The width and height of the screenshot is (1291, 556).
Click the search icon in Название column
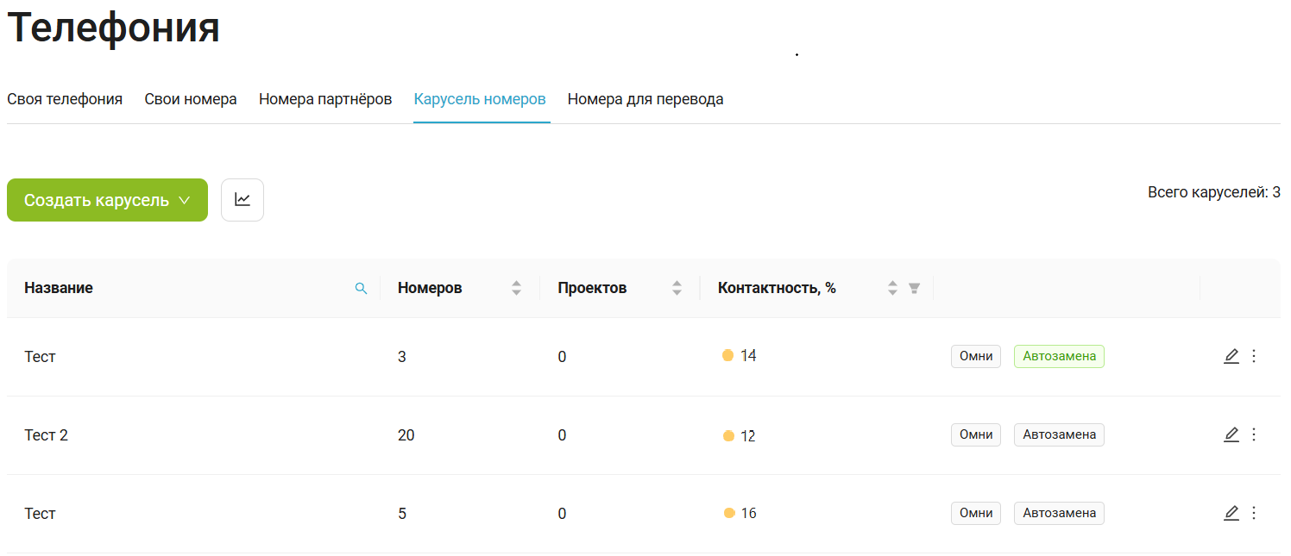pos(362,289)
